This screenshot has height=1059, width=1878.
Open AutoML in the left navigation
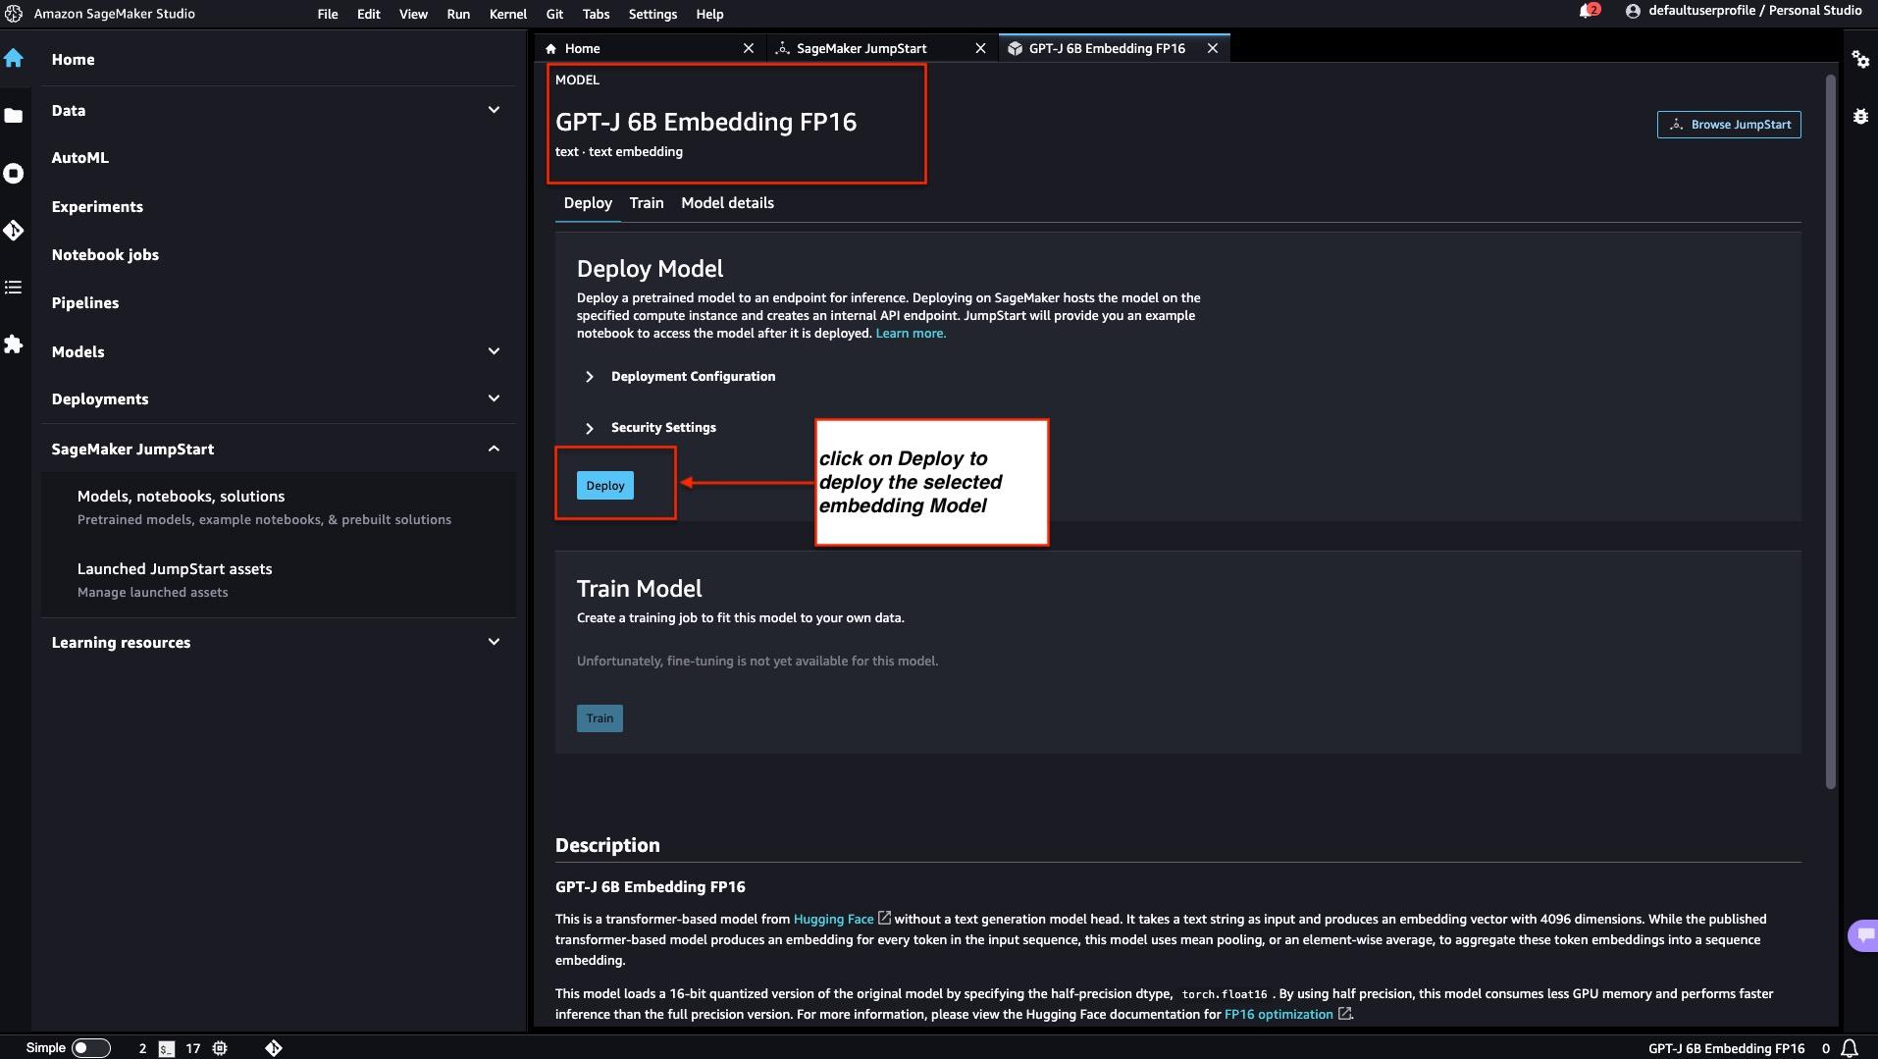(x=80, y=158)
